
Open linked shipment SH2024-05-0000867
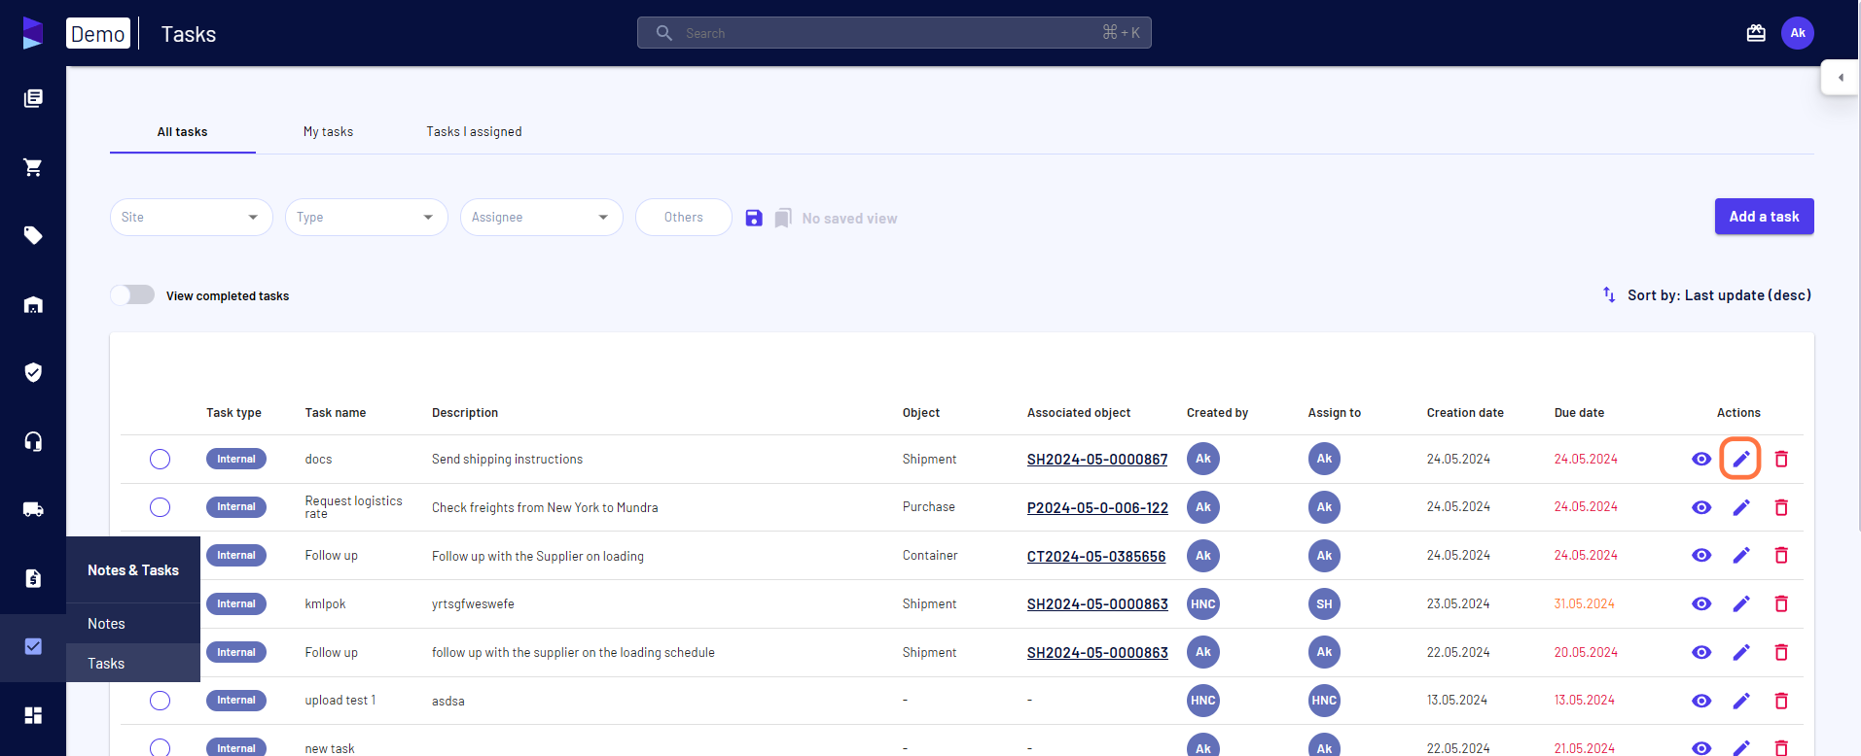pos(1097,460)
